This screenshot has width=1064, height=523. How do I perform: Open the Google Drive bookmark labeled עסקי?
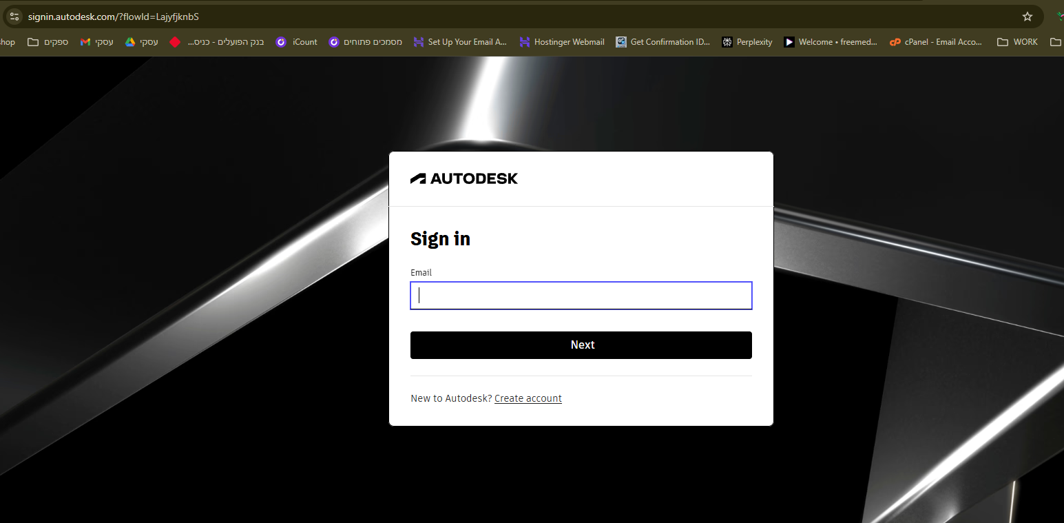(x=142, y=42)
